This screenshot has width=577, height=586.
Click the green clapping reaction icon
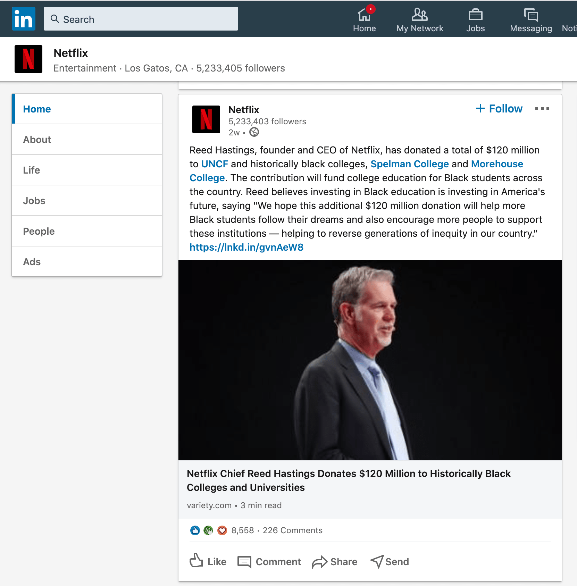[208, 530]
